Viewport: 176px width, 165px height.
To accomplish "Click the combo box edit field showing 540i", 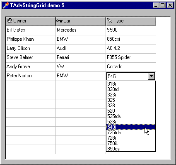I will [127, 76].
